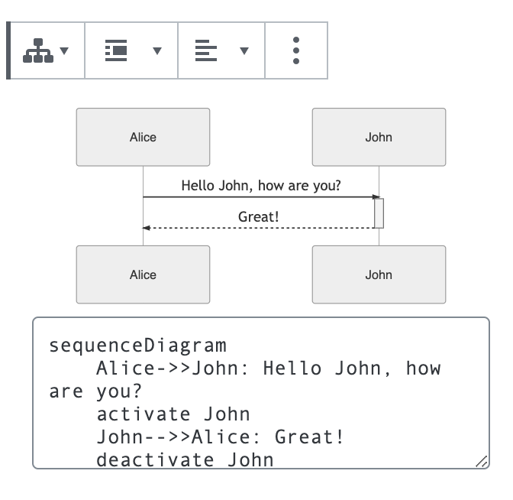Open the block type dropdown arrow
The image size is (513, 500).
[64, 51]
